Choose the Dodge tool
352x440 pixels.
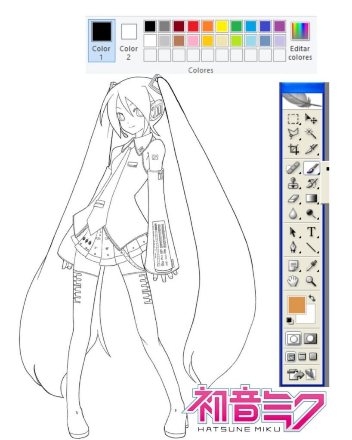coord(311,214)
